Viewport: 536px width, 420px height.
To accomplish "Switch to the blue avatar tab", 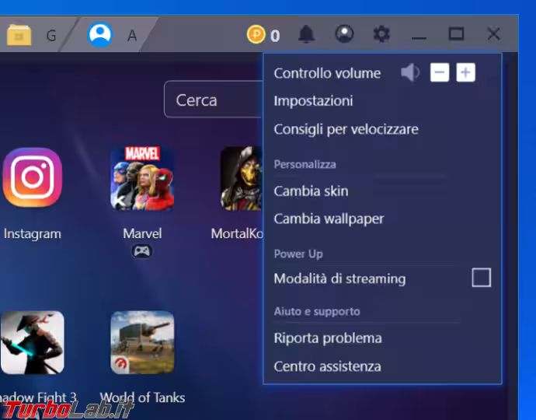I will point(99,34).
